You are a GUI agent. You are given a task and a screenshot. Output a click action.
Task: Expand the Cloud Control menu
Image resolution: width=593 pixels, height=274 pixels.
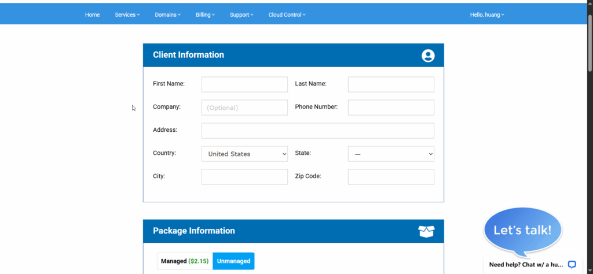tap(287, 14)
